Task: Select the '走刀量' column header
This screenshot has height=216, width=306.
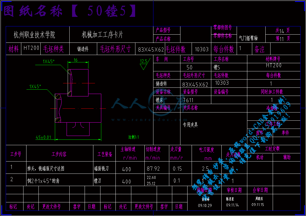Action: pos(176,149)
